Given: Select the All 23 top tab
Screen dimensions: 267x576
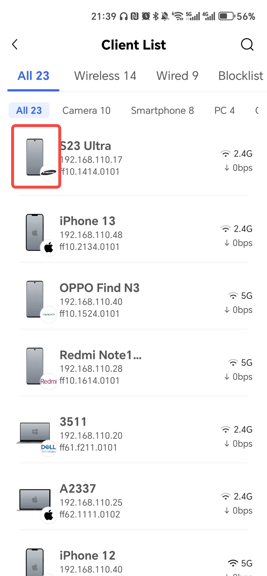Looking at the screenshot, I should pos(33,76).
